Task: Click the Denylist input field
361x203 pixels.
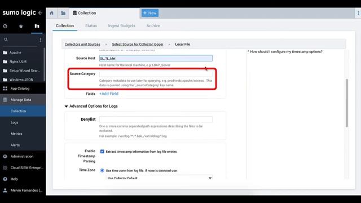Action: pos(156,119)
